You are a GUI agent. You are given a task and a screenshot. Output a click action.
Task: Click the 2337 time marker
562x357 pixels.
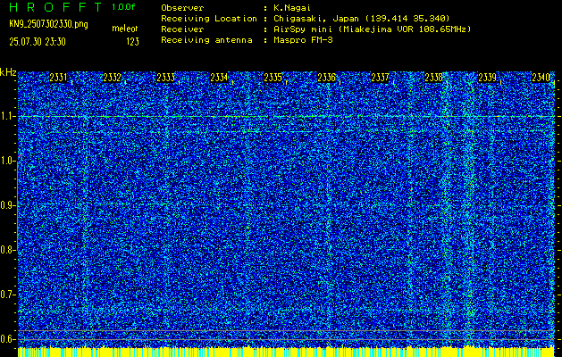[380, 77]
